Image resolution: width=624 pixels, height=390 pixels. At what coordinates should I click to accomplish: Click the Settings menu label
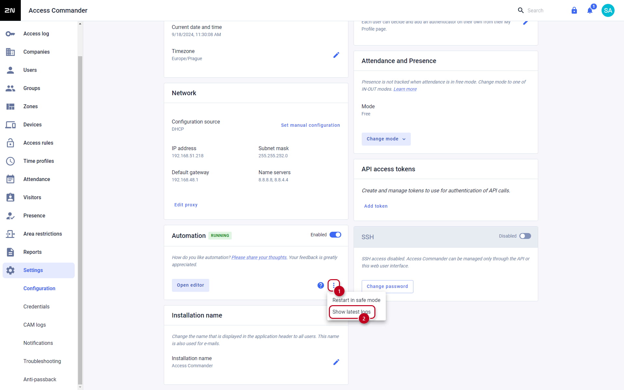[x=33, y=270]
